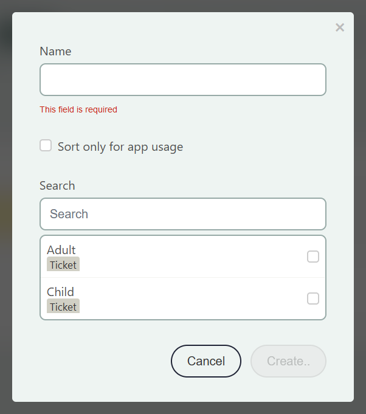Focus the Search input box
Image resolution: width=366 pixels, height=414 pixels.
click(182, 214)
